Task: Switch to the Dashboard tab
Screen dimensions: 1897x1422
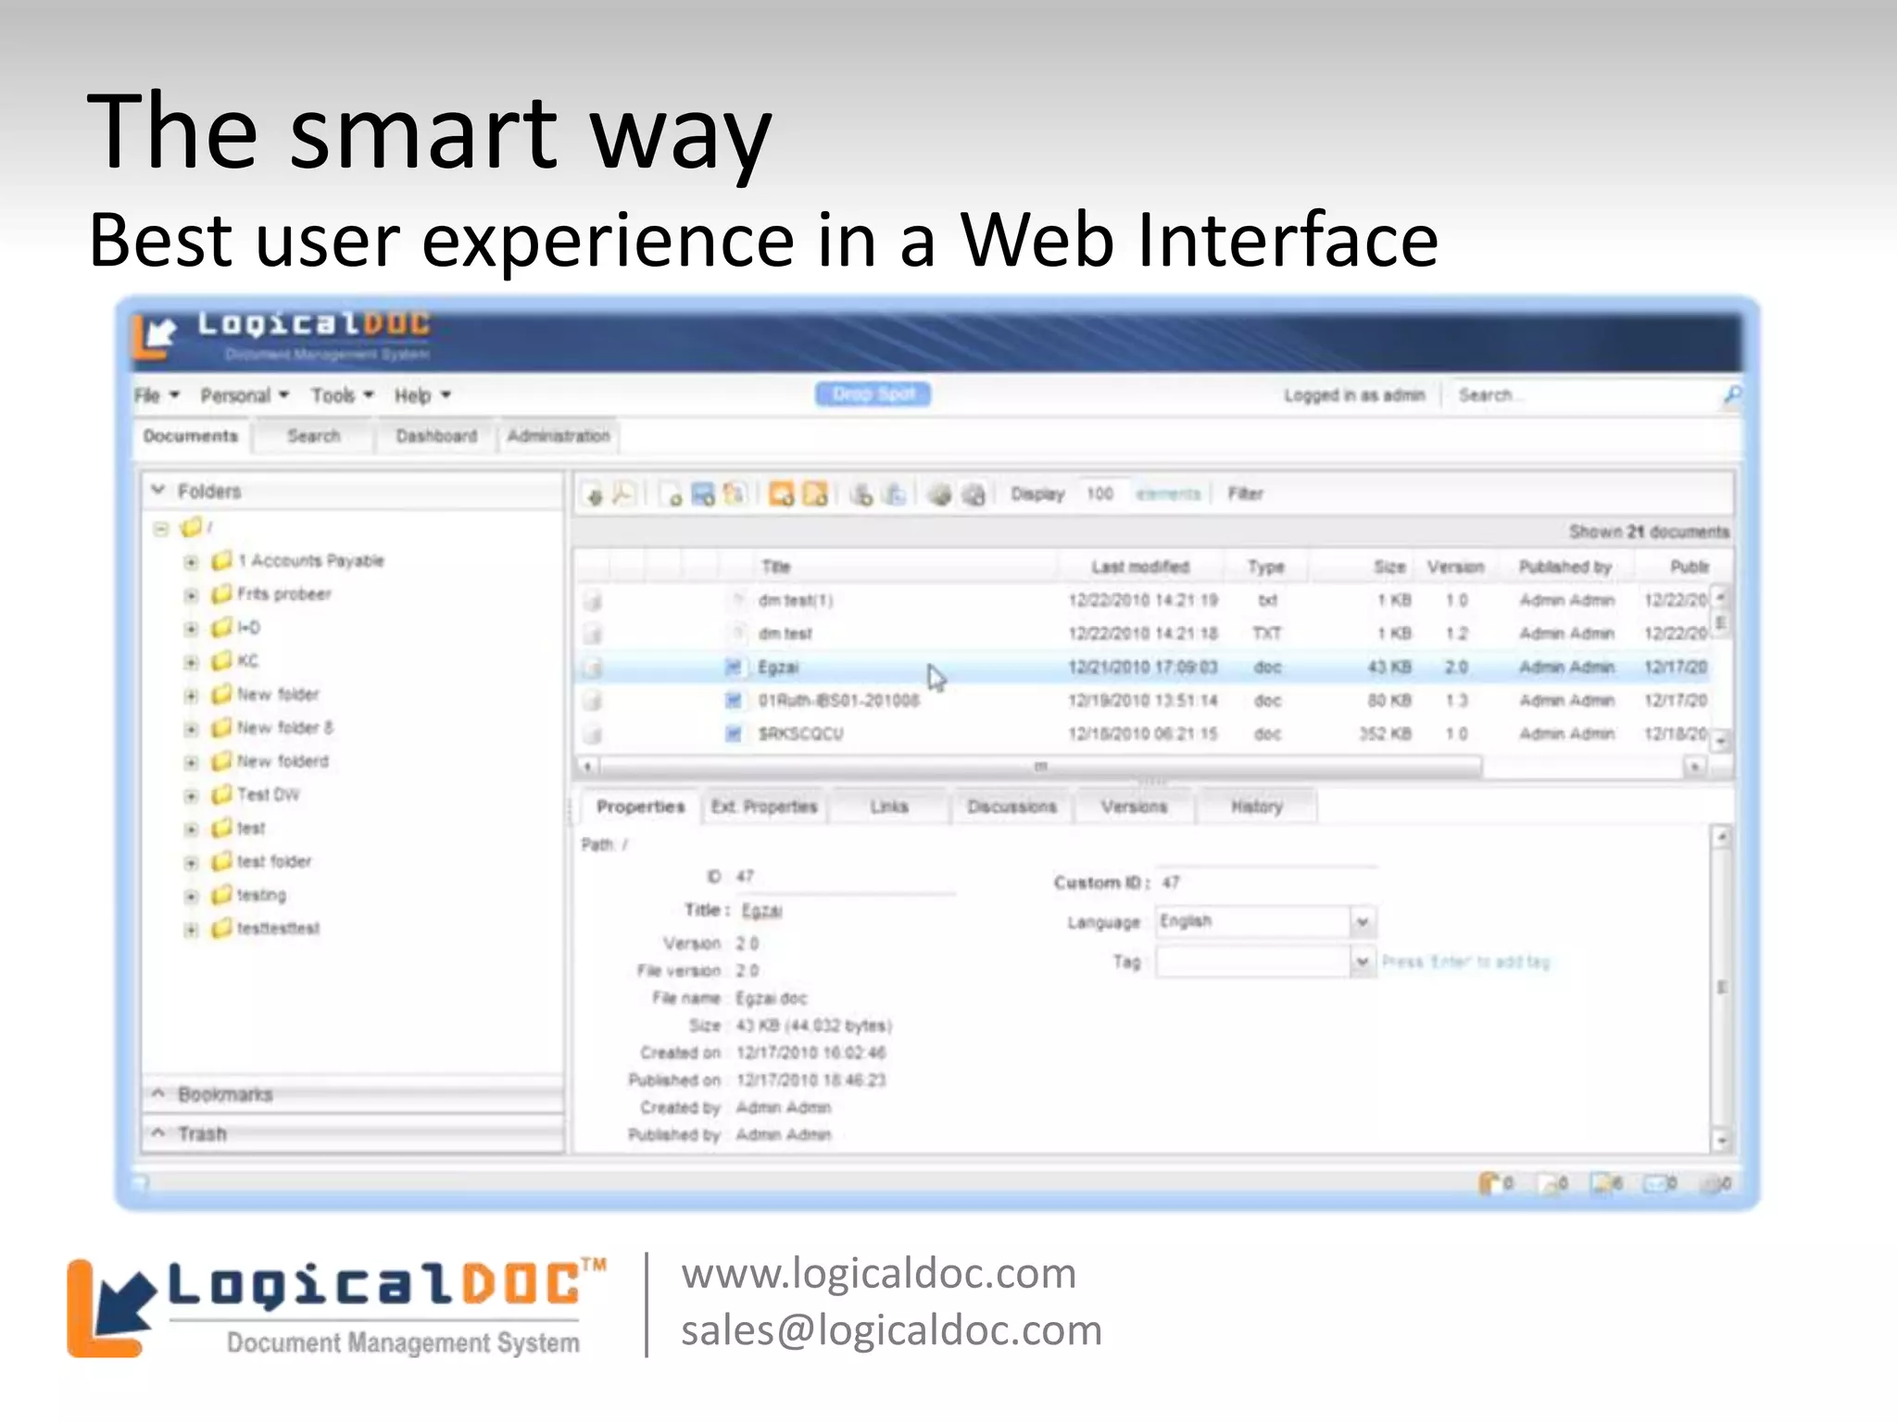Action: 436,436
